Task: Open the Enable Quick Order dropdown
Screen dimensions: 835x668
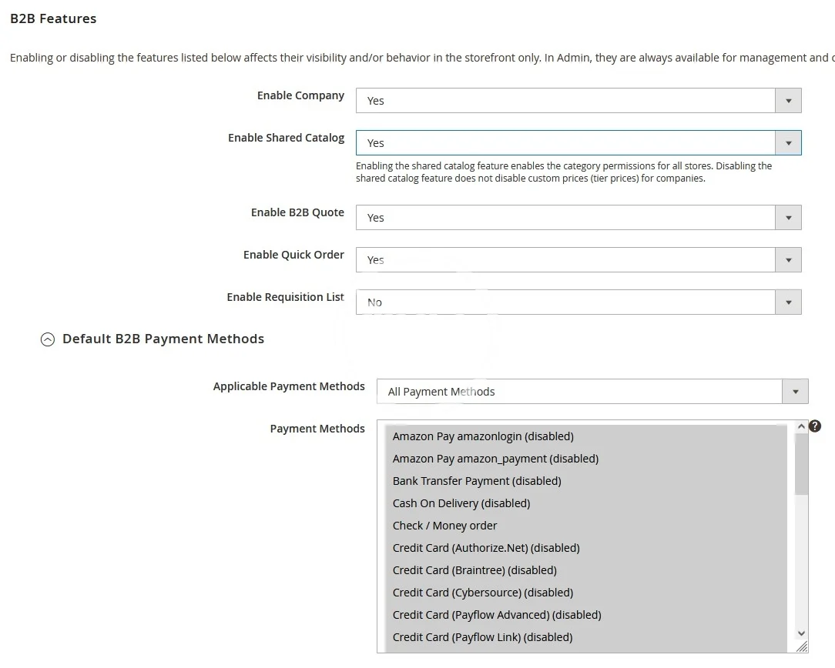Action: [x=578, y=260]
